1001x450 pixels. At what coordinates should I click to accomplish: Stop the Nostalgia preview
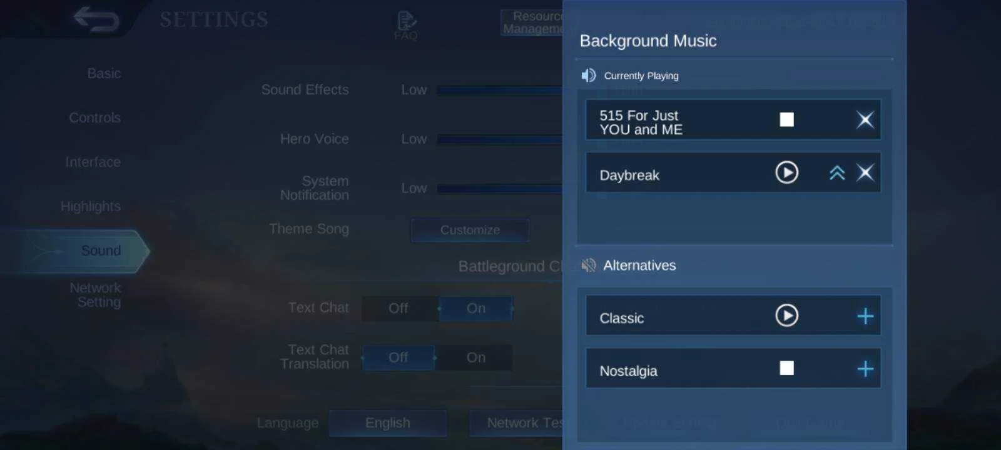click(x=786, y=368)
